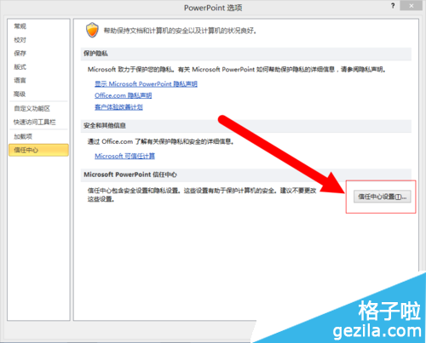Open the 版式 category
The height and width of the screenshot is (343, 426).
pyautogui.click(x=20, y=67)
